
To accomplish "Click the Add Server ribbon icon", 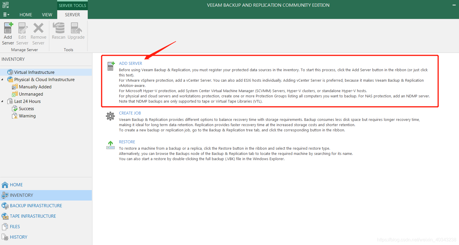I will tap(8, 28).
